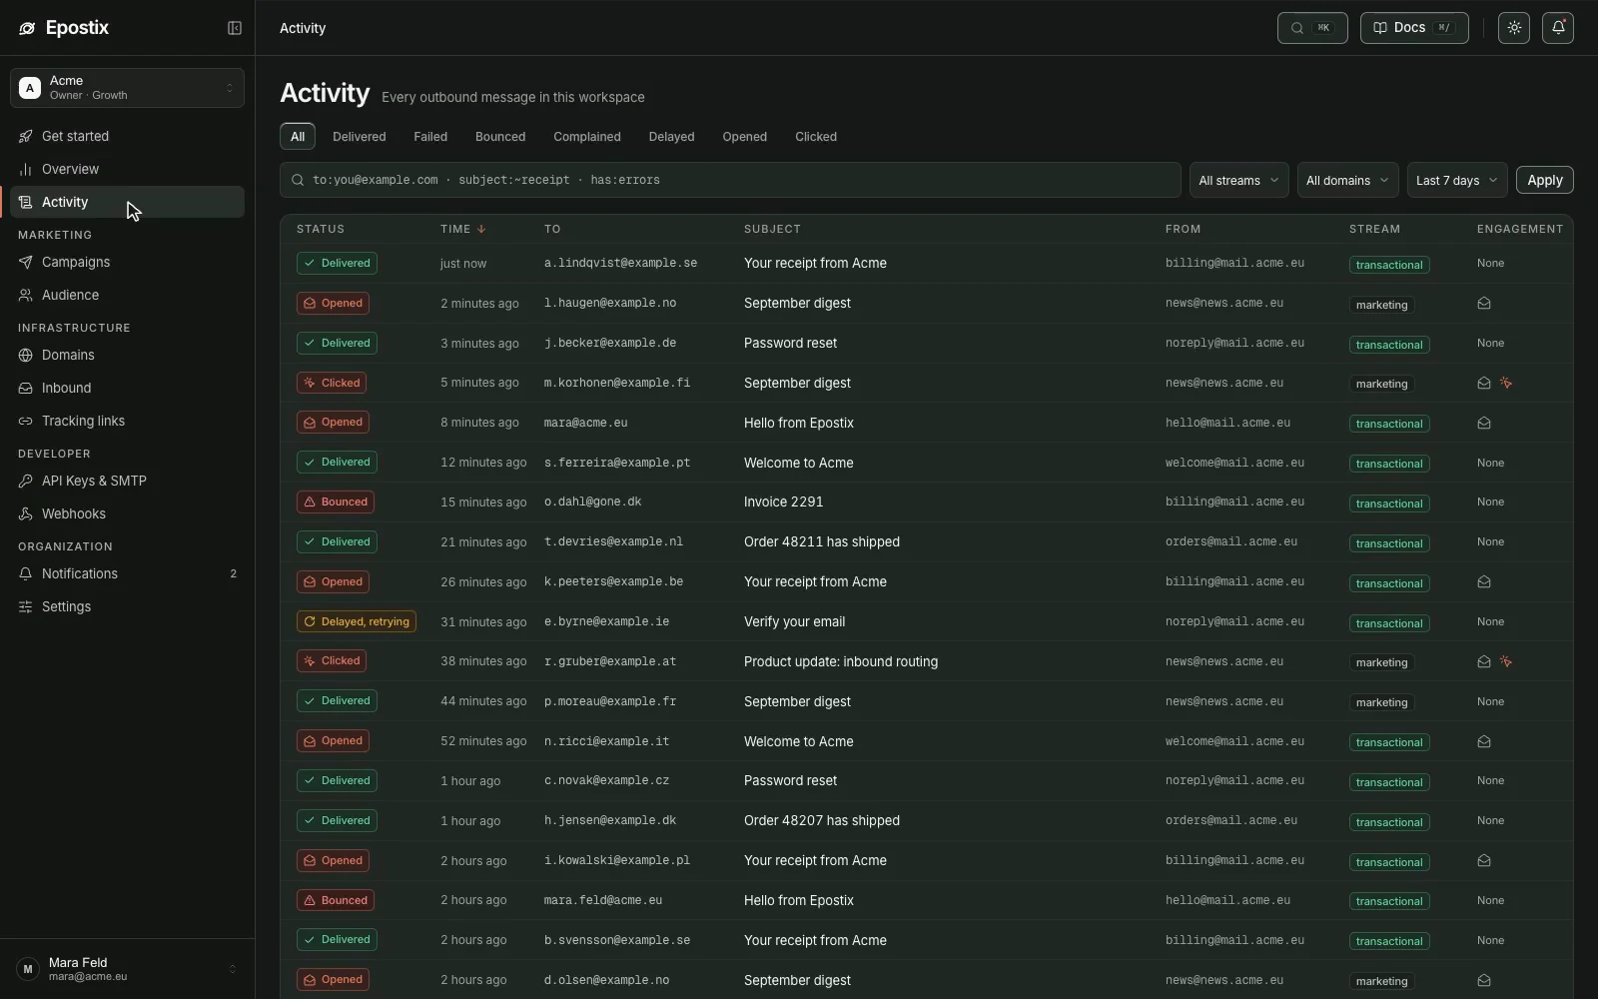The image size is (1598, 999).
Task: Open search with the magnifier button
Action: (1312, 28)
